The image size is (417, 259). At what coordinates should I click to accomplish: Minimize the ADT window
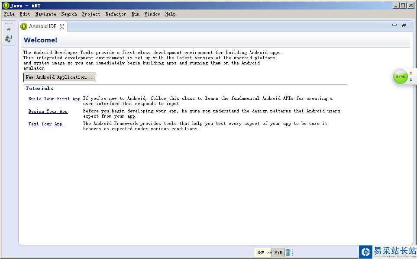point(396,5)
